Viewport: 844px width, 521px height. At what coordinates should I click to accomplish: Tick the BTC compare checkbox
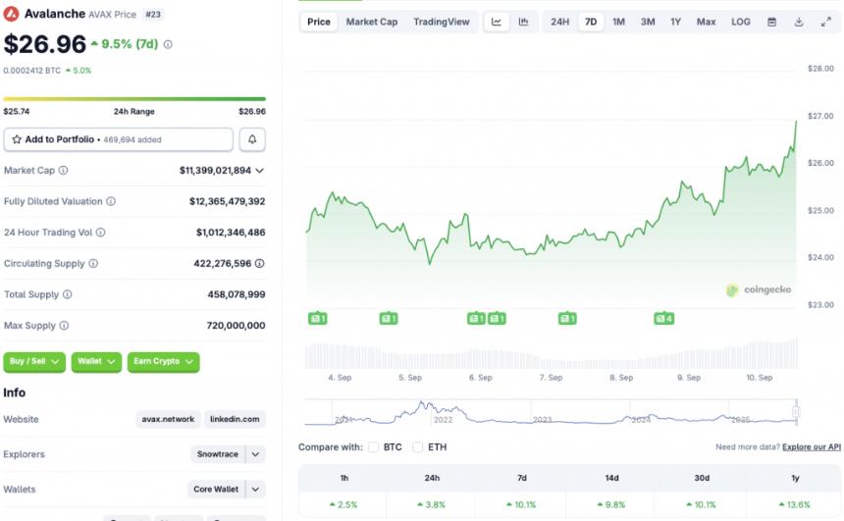click(x=373, y=447)
